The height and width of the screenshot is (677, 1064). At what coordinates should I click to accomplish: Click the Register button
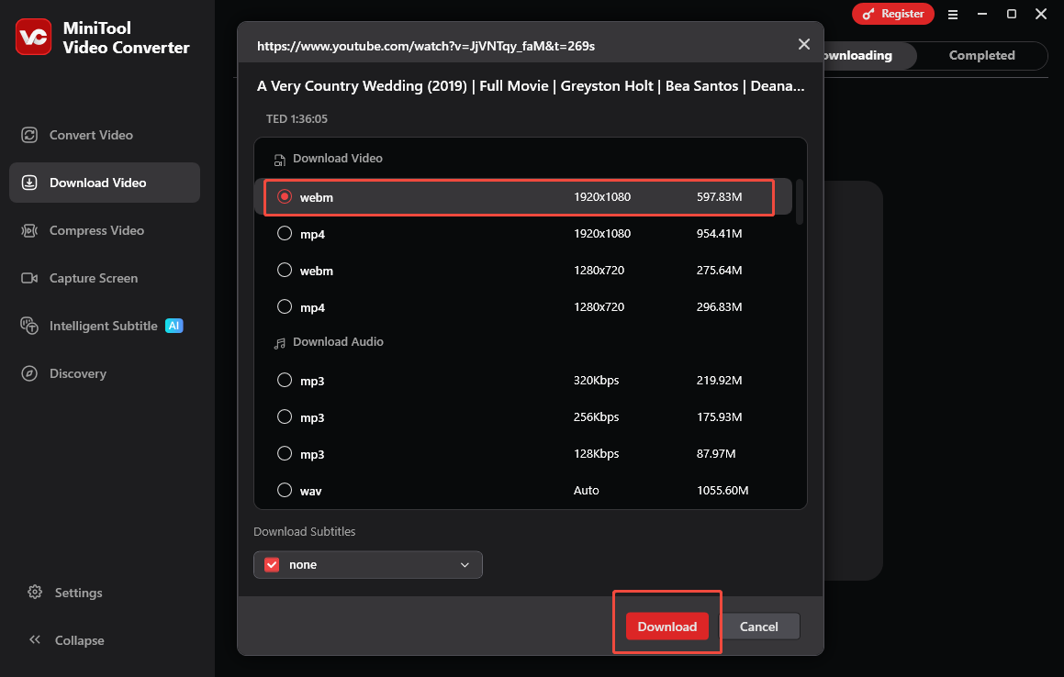892,14
